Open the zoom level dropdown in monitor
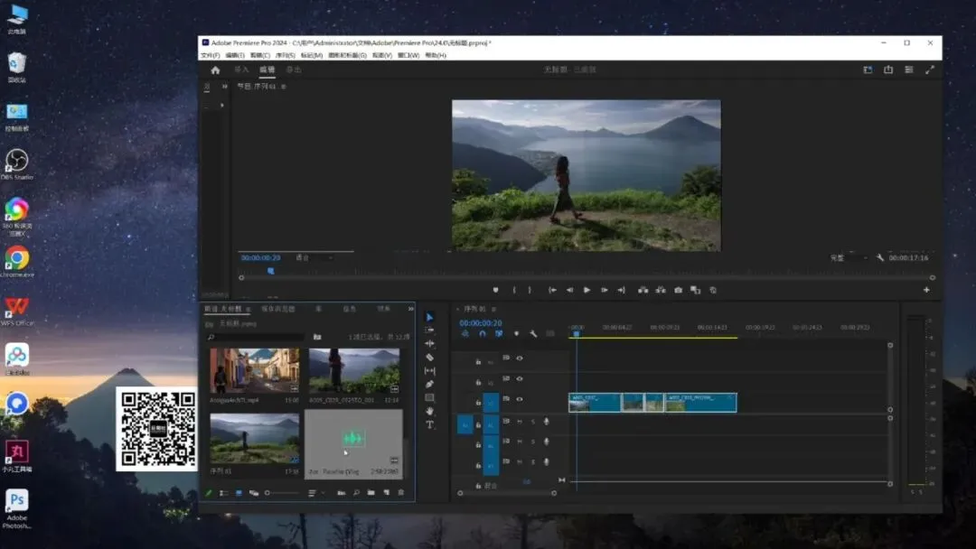The width and height of the screenshot is (976, 549). coord(314,258)
